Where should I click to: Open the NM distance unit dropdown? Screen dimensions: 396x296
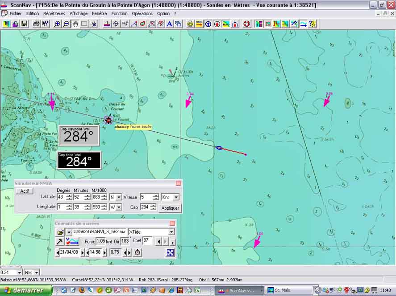point(37,272)
